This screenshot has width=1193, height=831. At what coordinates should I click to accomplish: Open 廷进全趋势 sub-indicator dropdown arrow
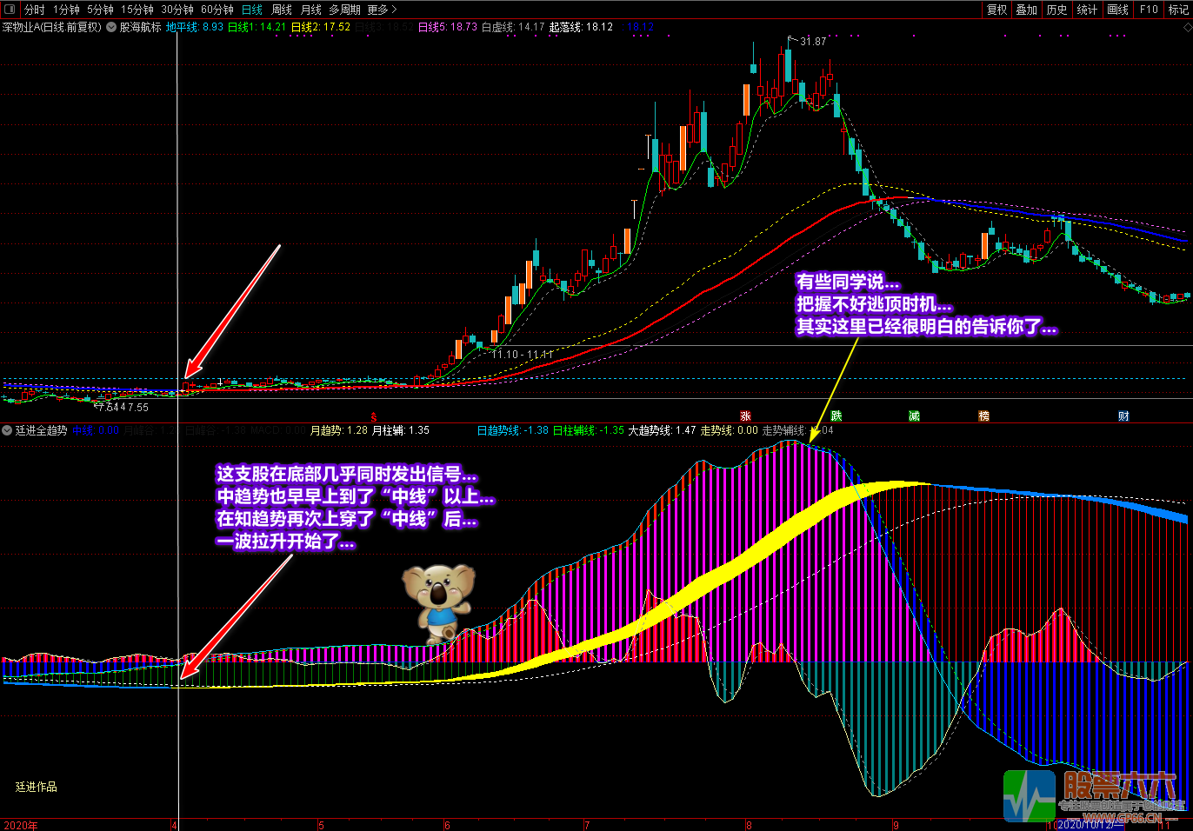coord(7,430)
